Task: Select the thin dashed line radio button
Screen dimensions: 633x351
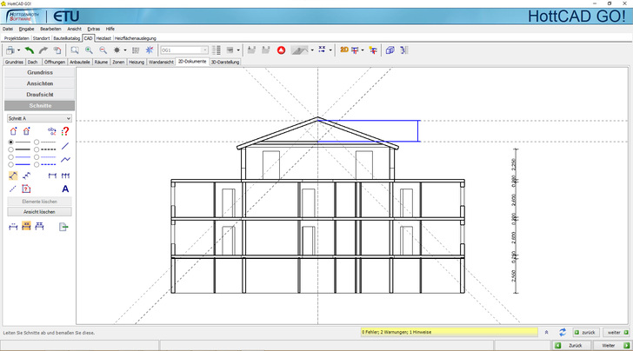Action: pos(37,142)
